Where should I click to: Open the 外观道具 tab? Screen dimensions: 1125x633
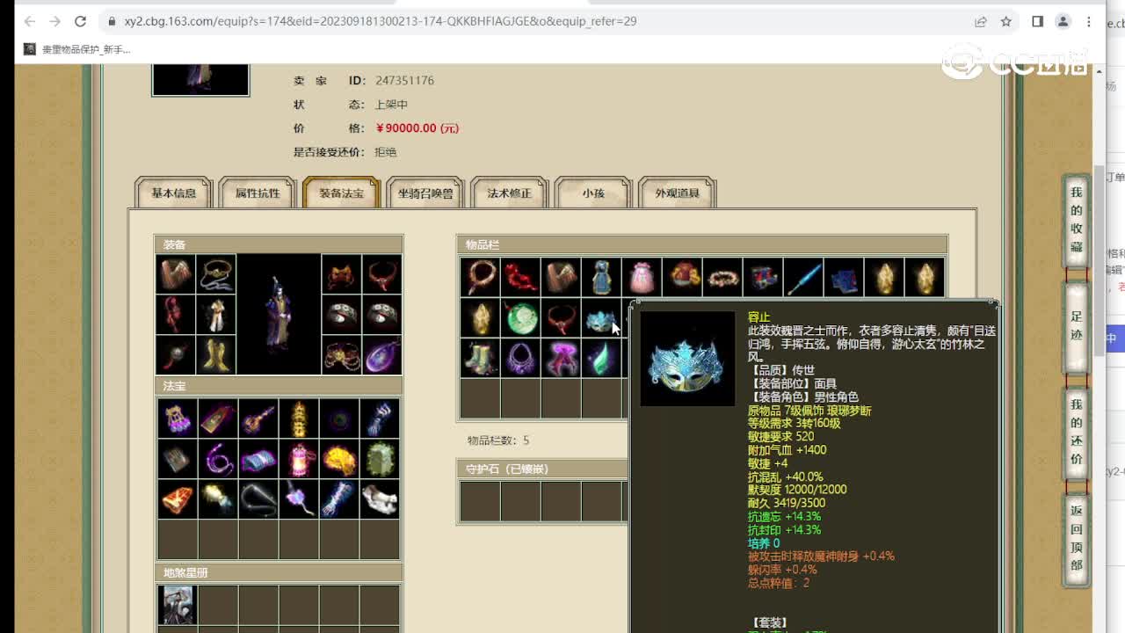[678, 193]
